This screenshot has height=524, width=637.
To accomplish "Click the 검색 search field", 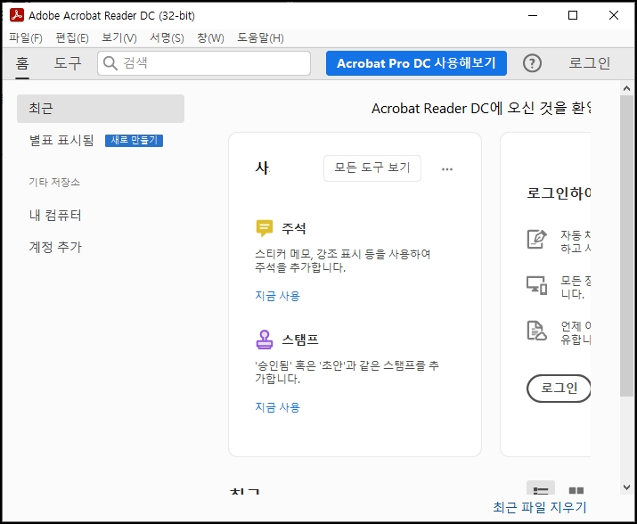I will [x=204, y=63].
